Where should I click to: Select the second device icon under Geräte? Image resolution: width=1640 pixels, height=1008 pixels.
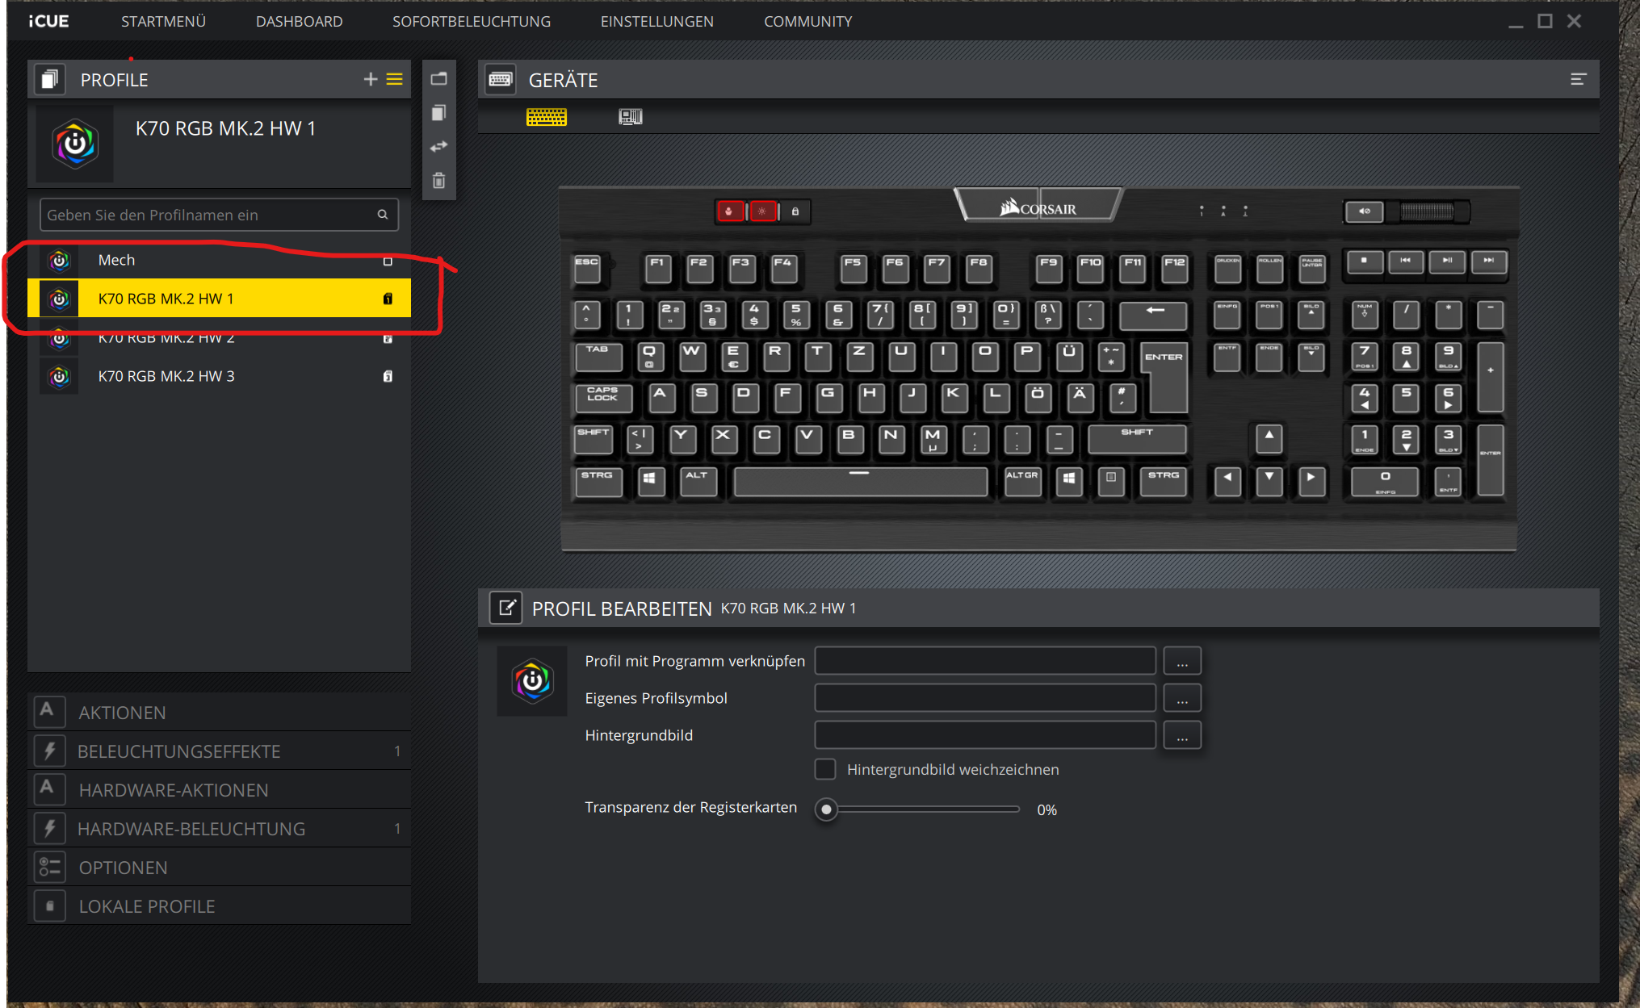coord(630,117)
